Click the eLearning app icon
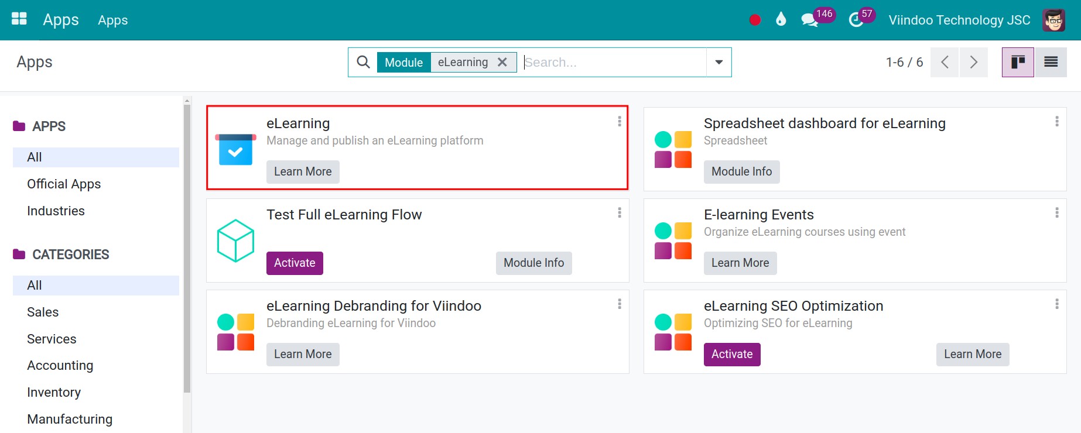This screenshot has width=1081, height=433. tap(235, 149)
